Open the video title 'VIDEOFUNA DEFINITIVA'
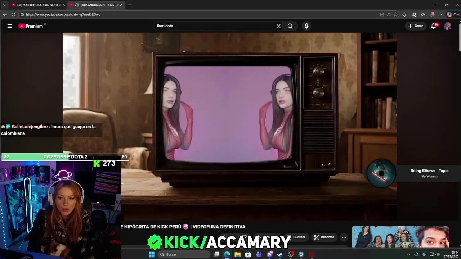 [219, 227]
